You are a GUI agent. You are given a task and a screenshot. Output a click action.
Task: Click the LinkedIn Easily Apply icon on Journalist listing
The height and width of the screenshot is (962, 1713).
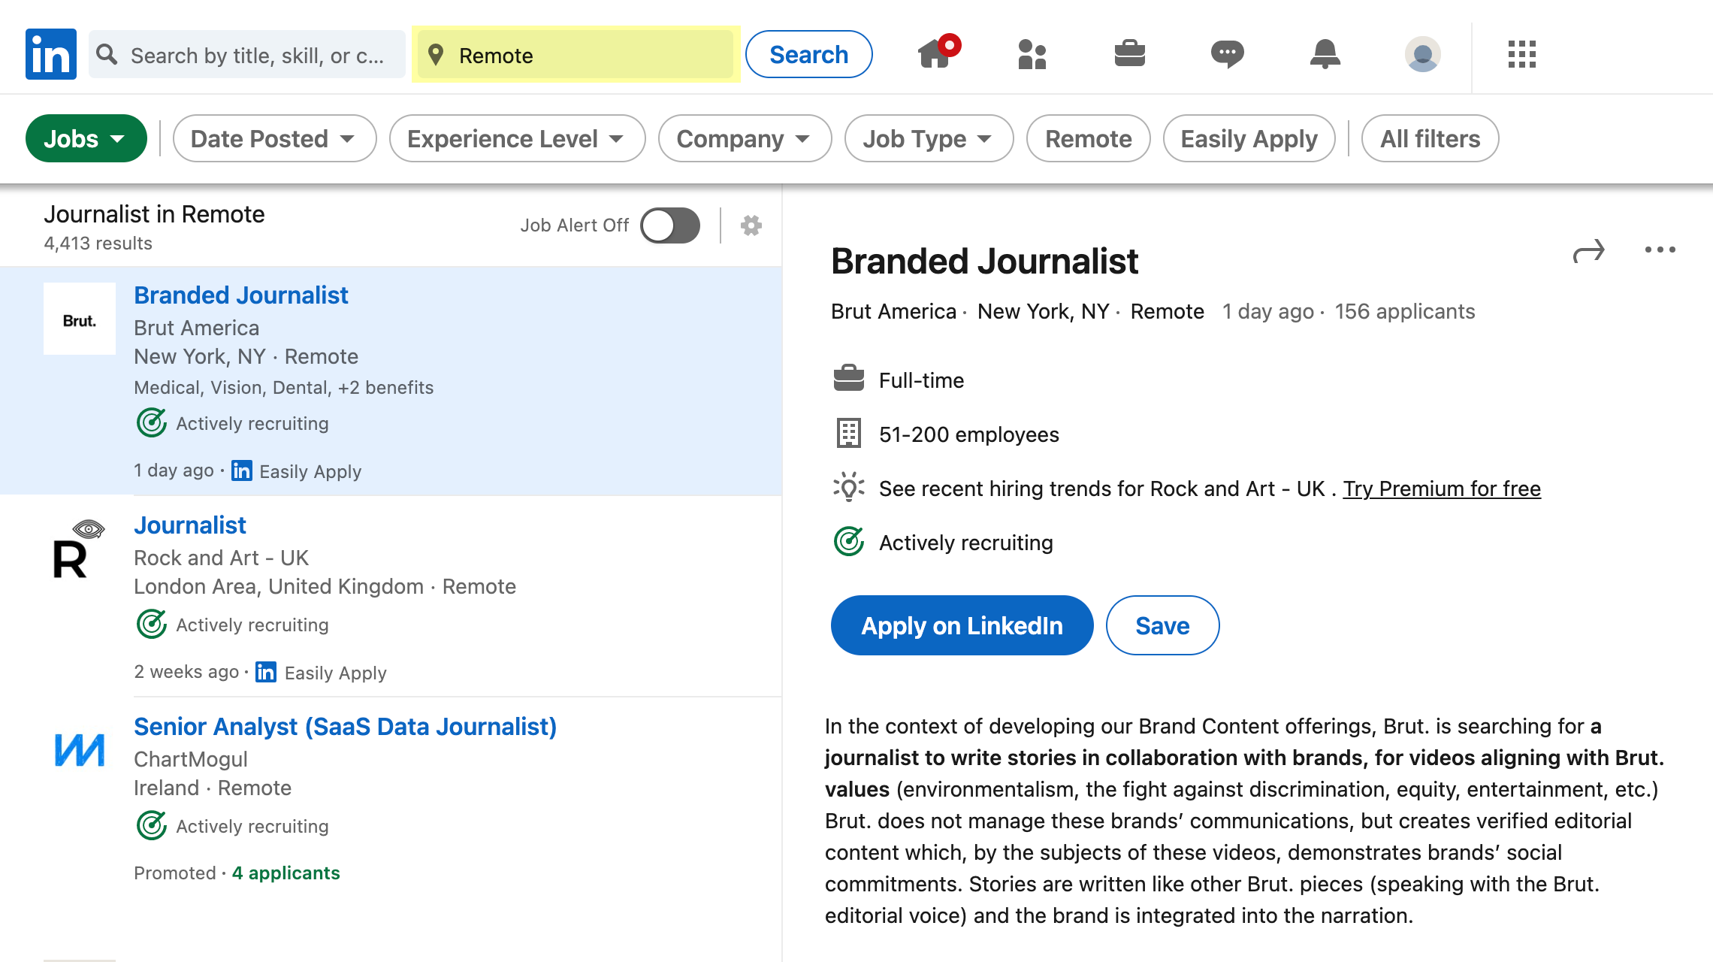[x=266, y=672]
